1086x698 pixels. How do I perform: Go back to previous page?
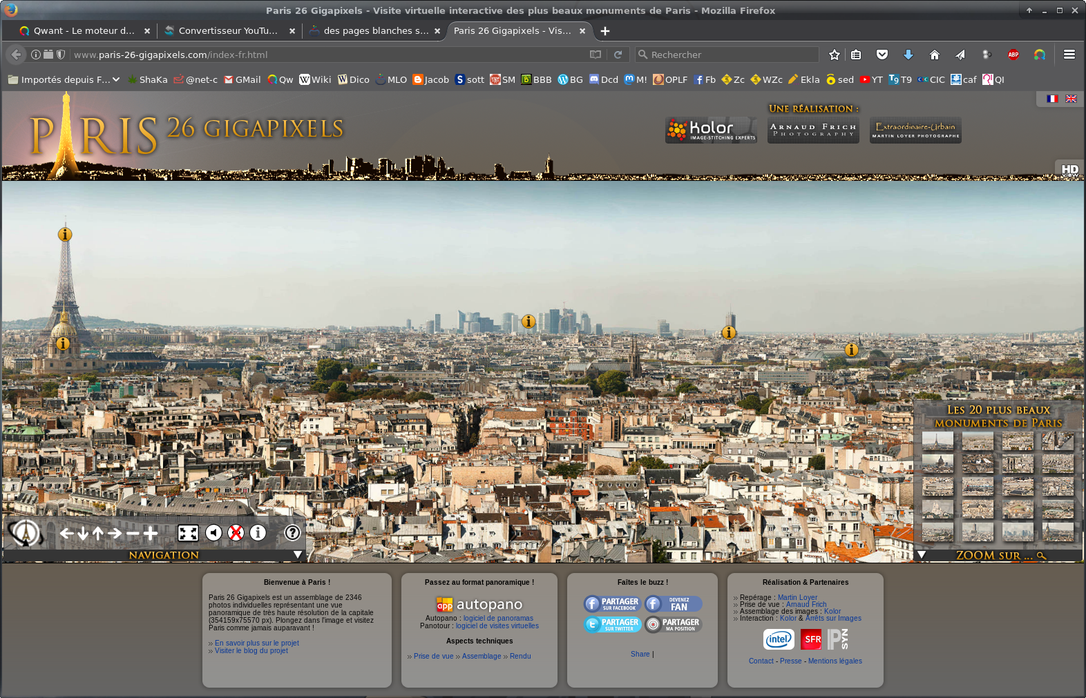click(x=17, y=55)
